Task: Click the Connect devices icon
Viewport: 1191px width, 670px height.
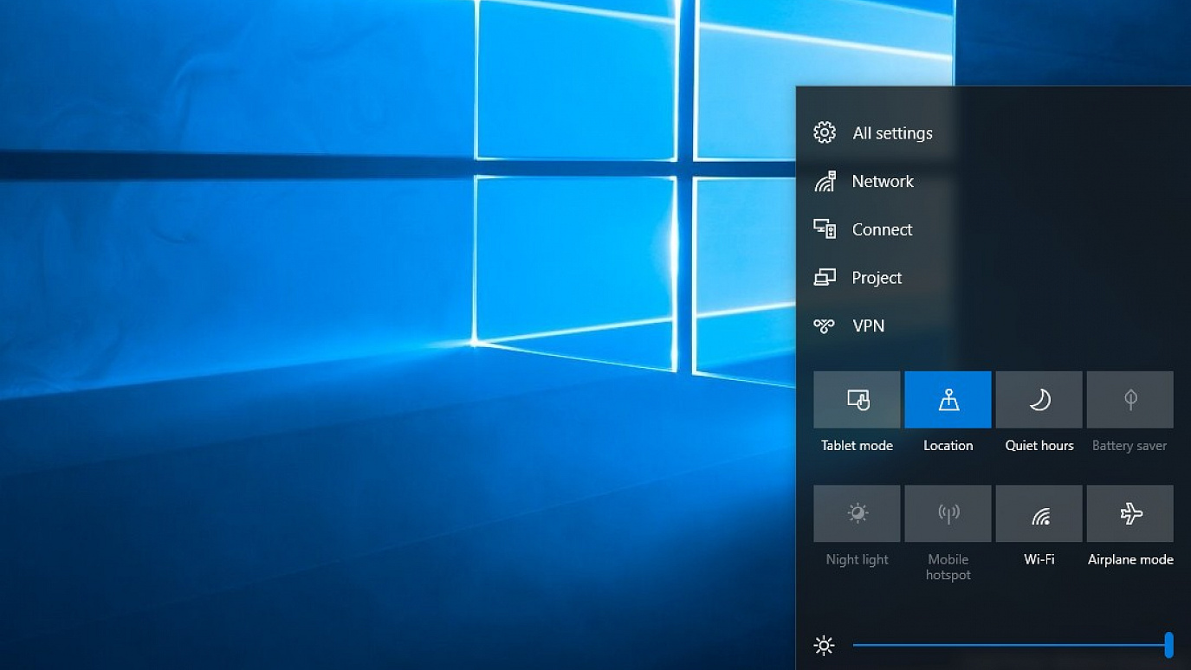Action: (825, 229)
